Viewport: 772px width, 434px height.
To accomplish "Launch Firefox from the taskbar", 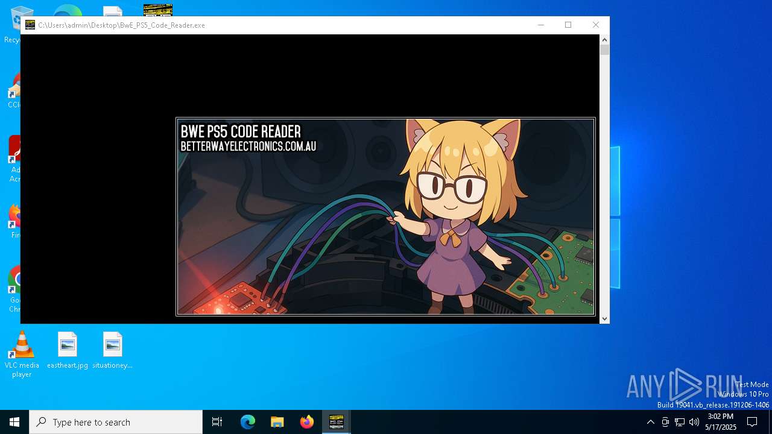I will click(307, 422).
